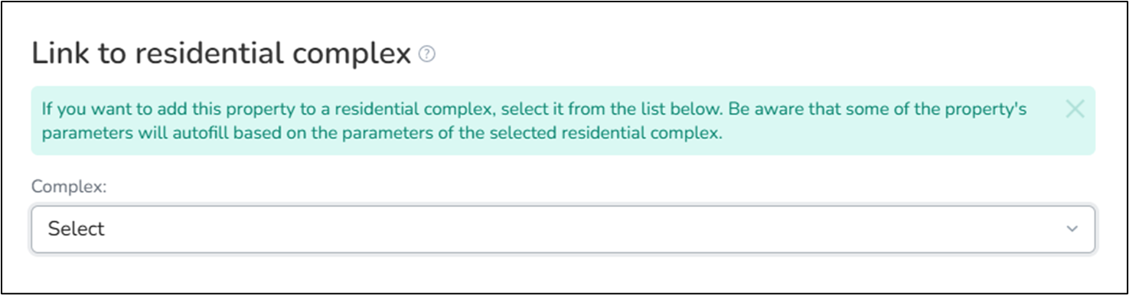Click the help question mark icon beside heading
Screen dimensions: 1129x295
click(x=428, y=55)
